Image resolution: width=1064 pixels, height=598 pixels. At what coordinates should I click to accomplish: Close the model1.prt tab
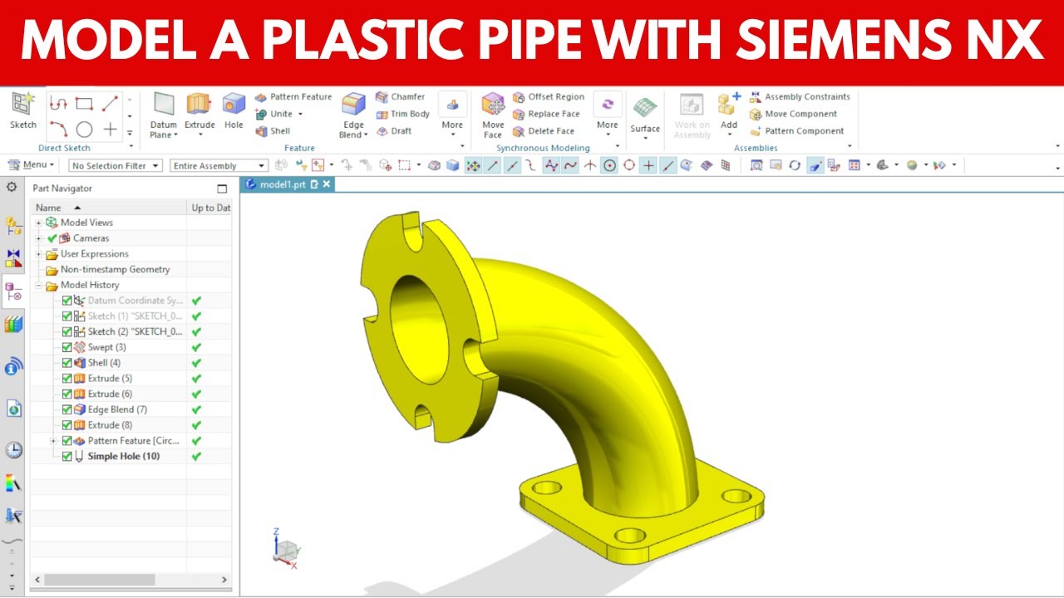click(327, 184)
